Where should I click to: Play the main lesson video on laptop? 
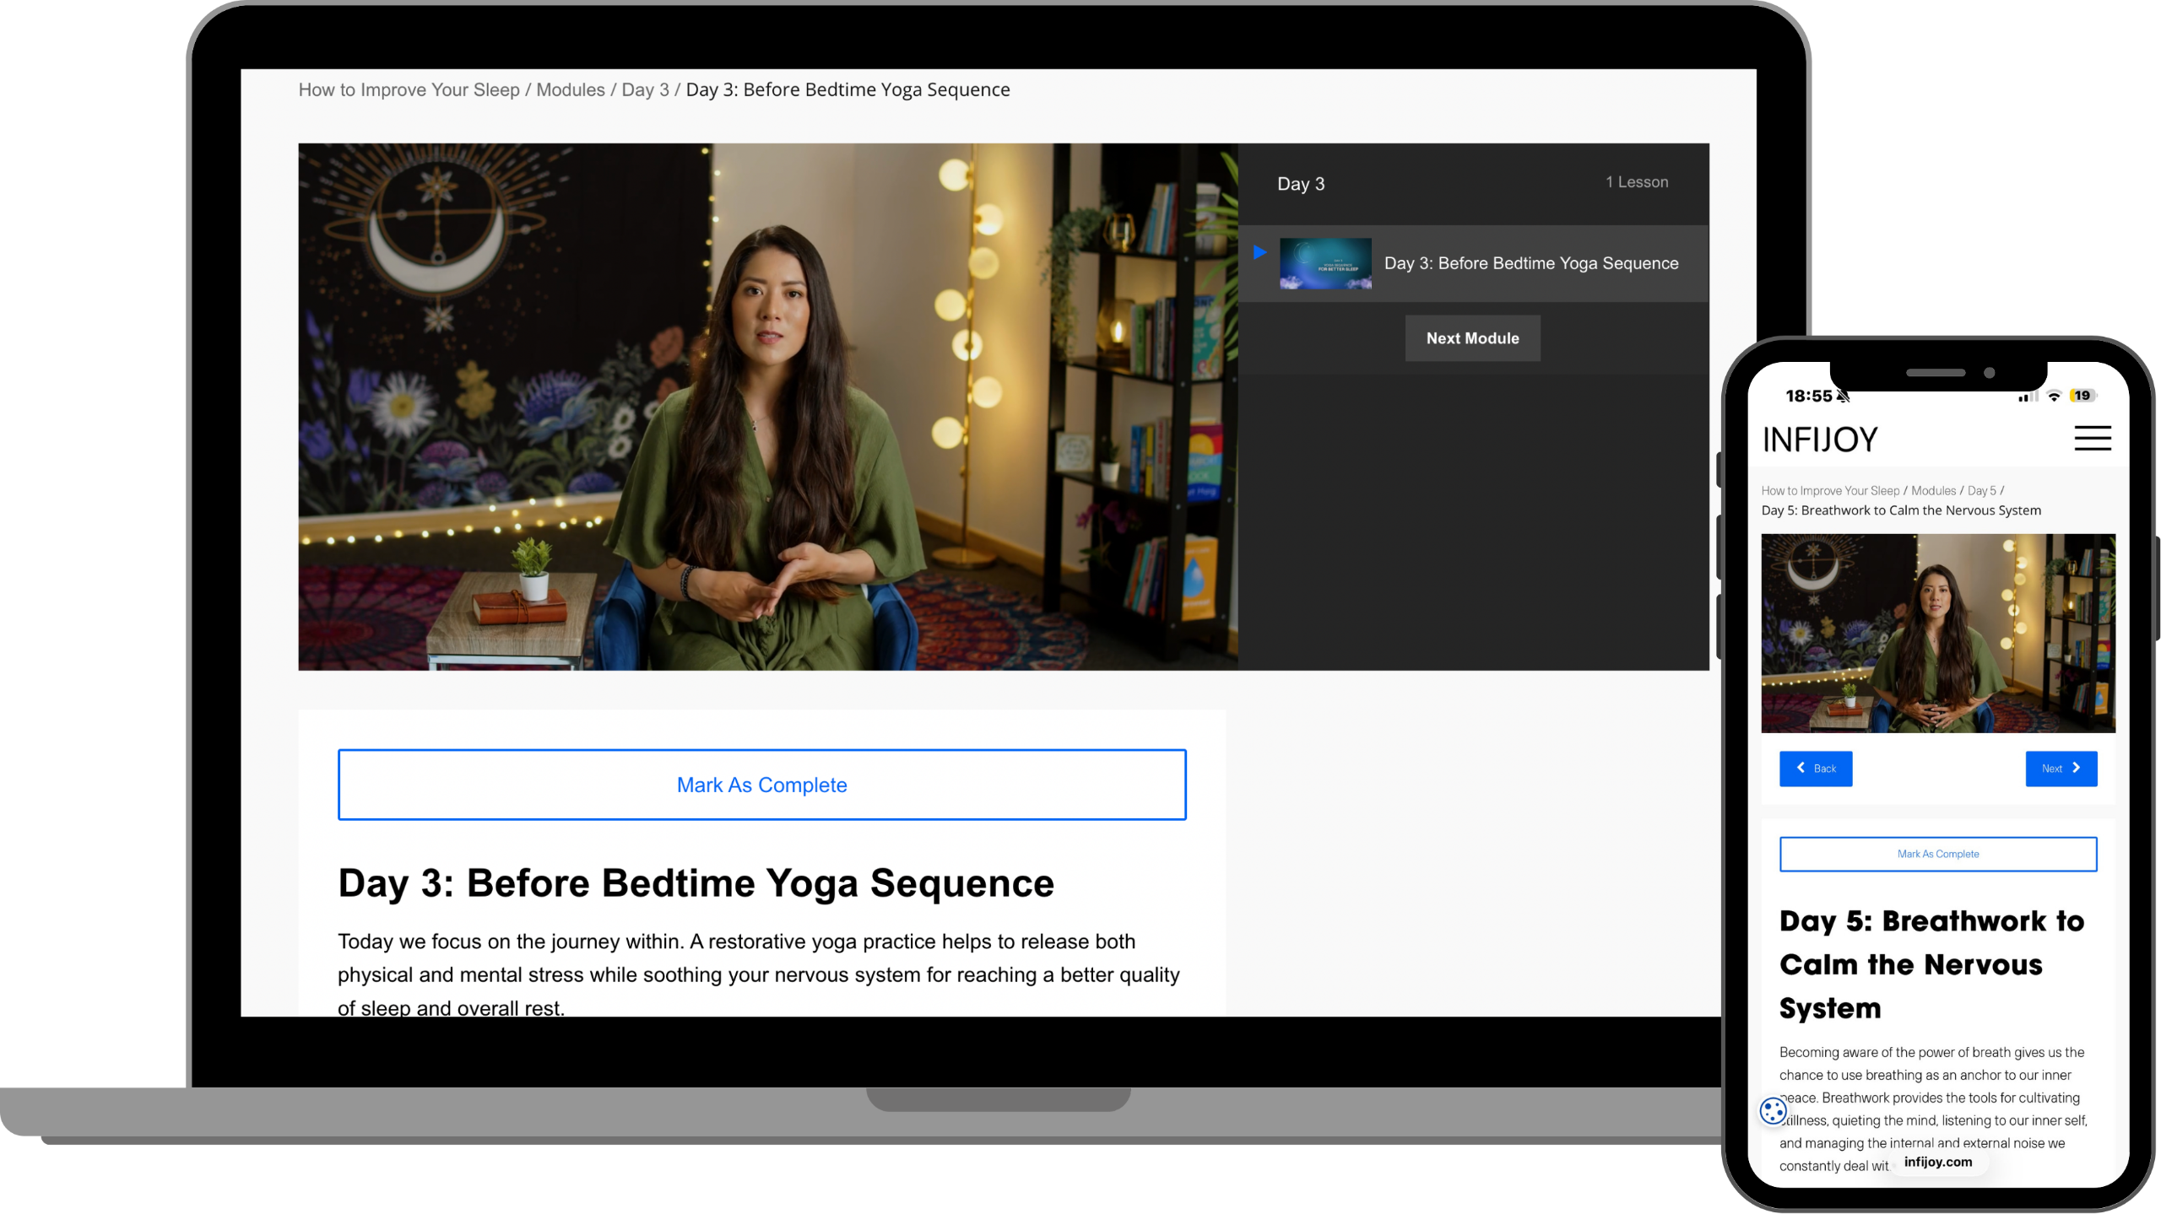coord(767,407)
